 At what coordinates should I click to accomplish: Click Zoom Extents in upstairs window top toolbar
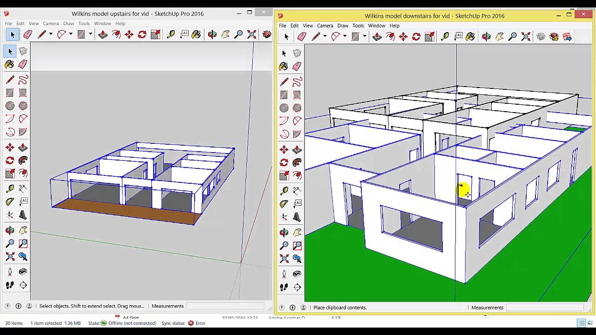(x=251, y=34)
